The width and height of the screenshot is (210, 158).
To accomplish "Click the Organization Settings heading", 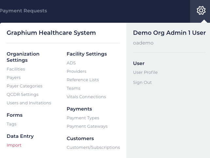I will [x=23, y=57].
